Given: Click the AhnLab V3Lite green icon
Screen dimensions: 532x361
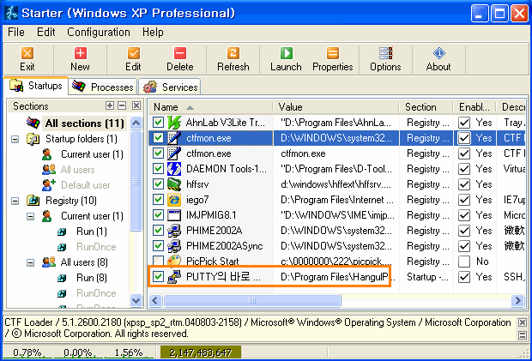Looking at the screenshot, I should point(174,123).
